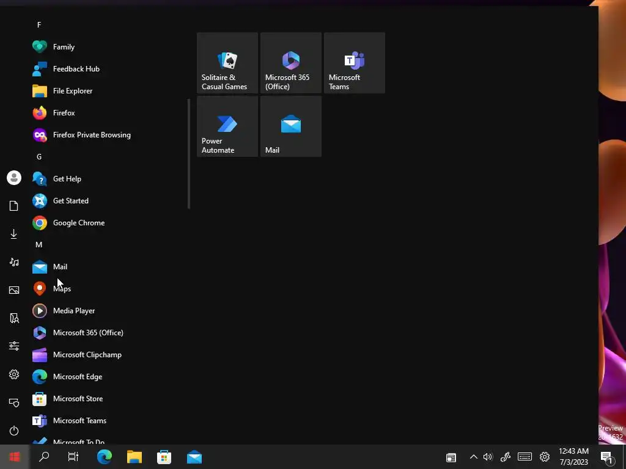Open Microsoft Store from taskbar

[x=164, y=457]
